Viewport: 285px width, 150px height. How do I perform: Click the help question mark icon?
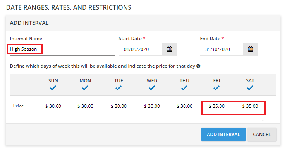(x=198, y=66)
